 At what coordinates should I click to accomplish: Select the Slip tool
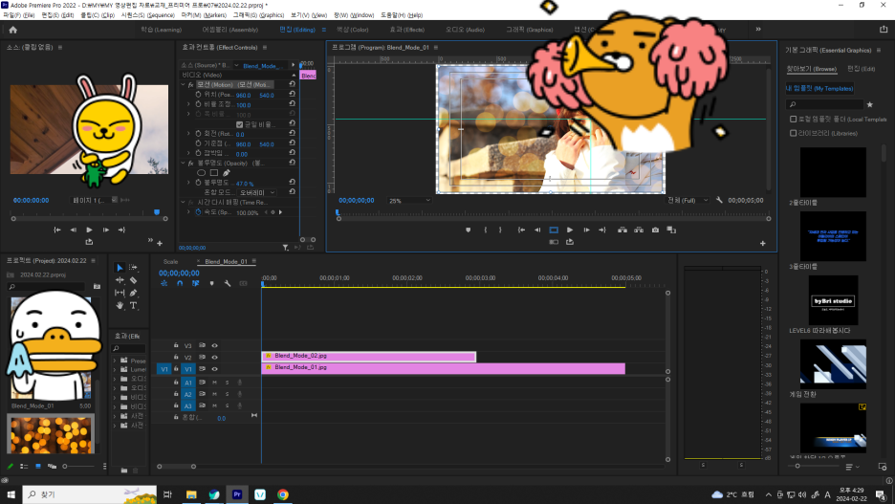coord(120,293)
